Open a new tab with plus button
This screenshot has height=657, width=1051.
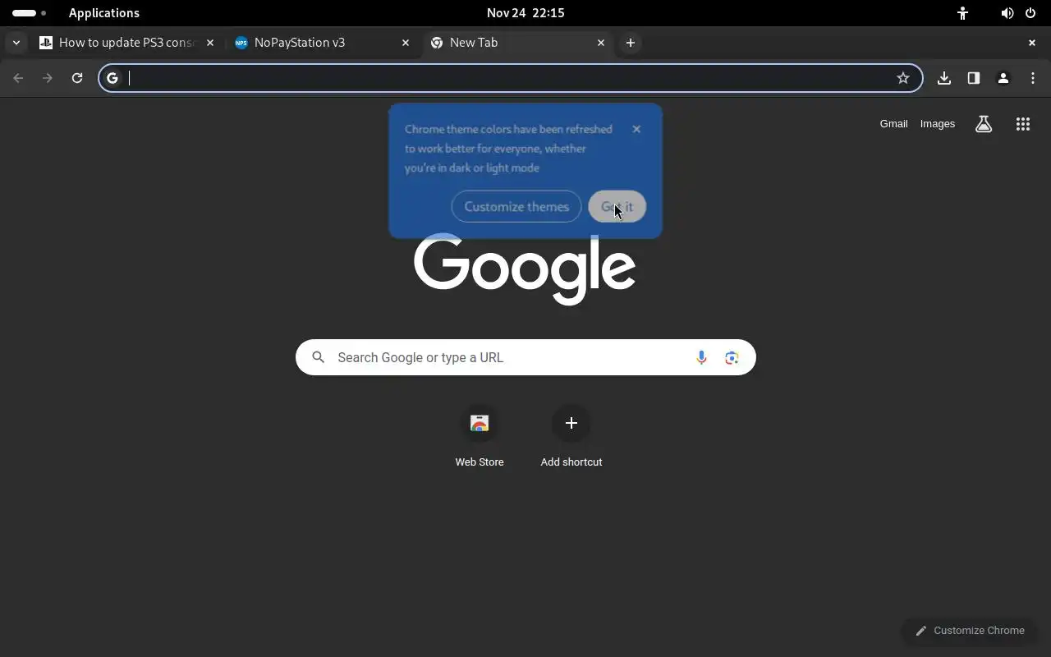631,43
